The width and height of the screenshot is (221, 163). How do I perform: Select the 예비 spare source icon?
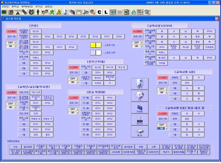tap(140, 132)
